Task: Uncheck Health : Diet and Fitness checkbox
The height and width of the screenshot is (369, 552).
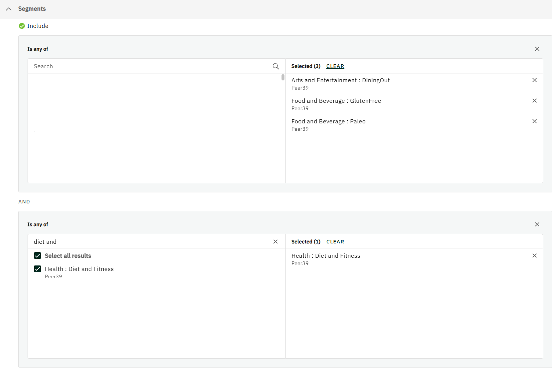Action: tap(37, 269)
